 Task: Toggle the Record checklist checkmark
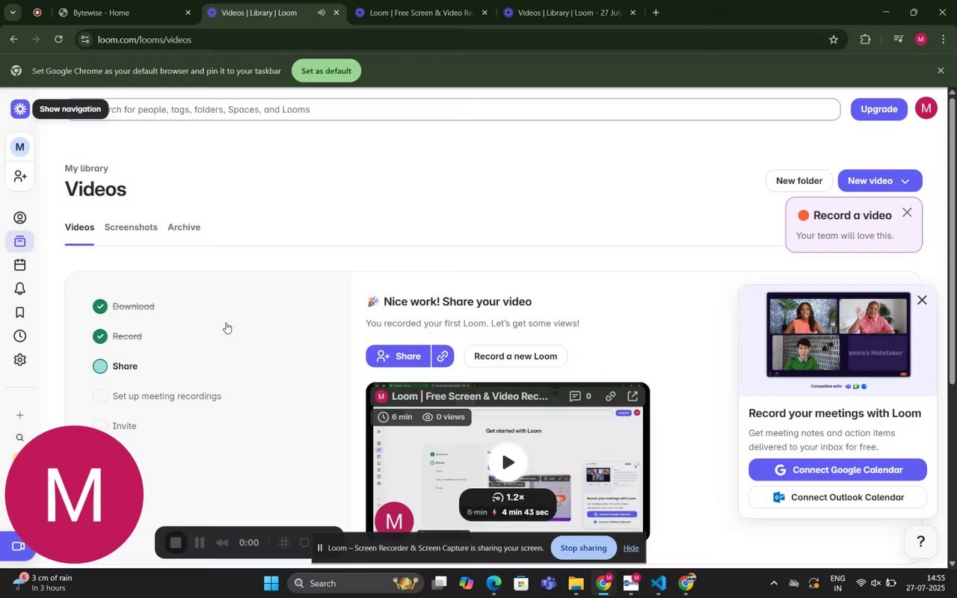click(100, 336)
